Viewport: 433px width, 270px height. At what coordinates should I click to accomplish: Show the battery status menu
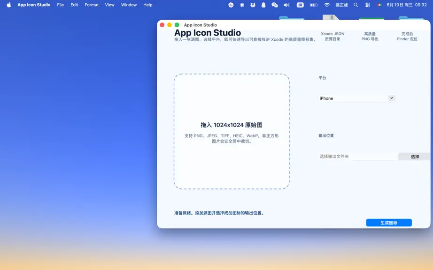[x=314, y=5]
